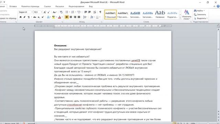Toggle Subscript formatting
This screenshot has height=124, width=220.
(x=39, y=17)
